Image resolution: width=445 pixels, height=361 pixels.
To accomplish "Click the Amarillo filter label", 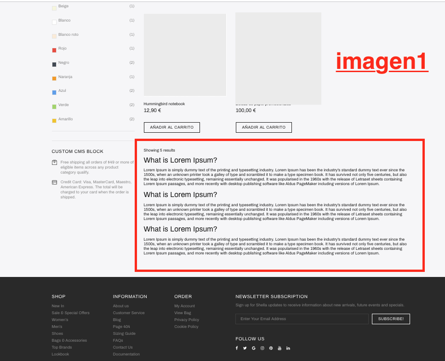I will pos(65,119).
